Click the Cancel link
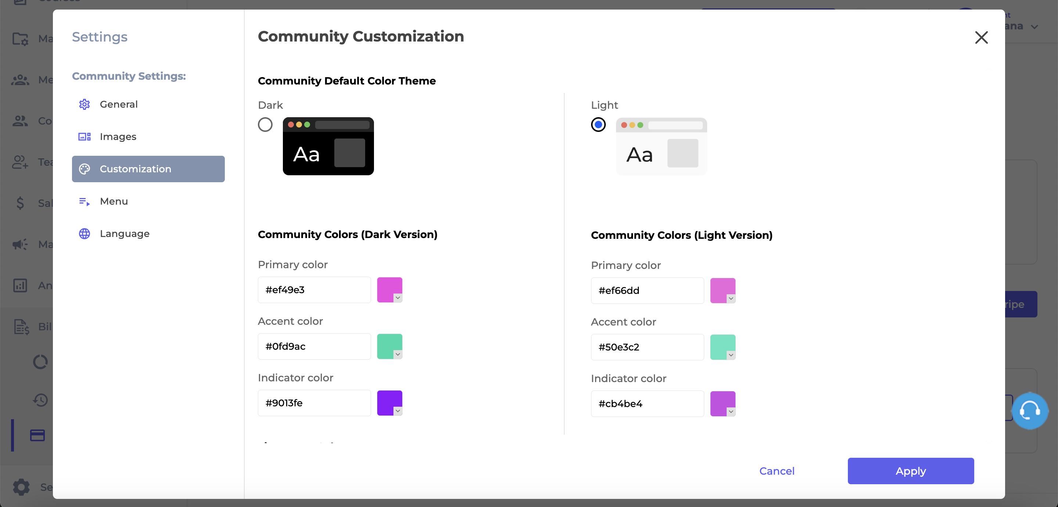The width and height of the screenshot is (1058, 507). pyautogui.click(x=777, y=471)
